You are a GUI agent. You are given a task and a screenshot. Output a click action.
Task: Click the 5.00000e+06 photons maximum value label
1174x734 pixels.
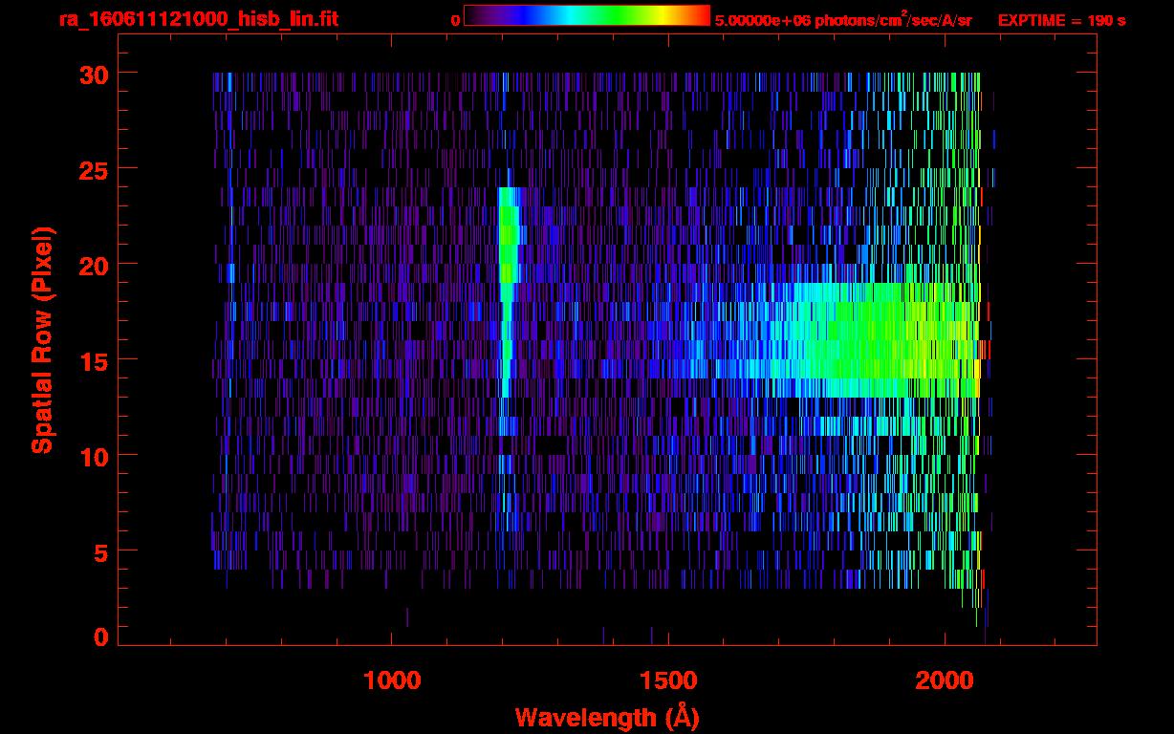coord(842,20)
